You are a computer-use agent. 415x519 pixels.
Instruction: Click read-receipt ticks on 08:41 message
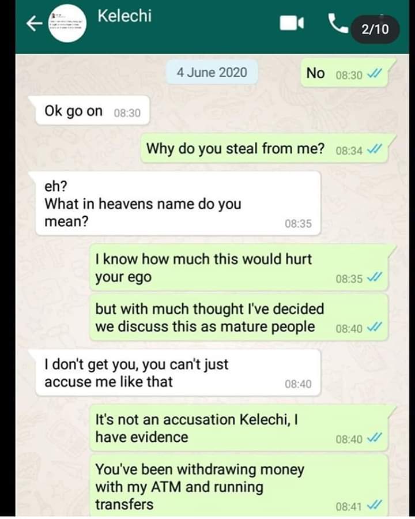point(375,505)
